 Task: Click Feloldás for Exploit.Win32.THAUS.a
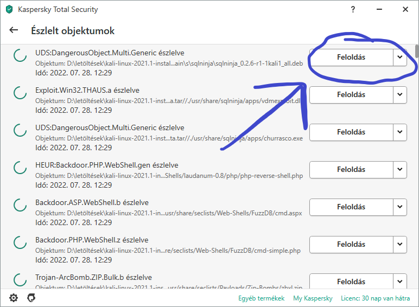351,94
